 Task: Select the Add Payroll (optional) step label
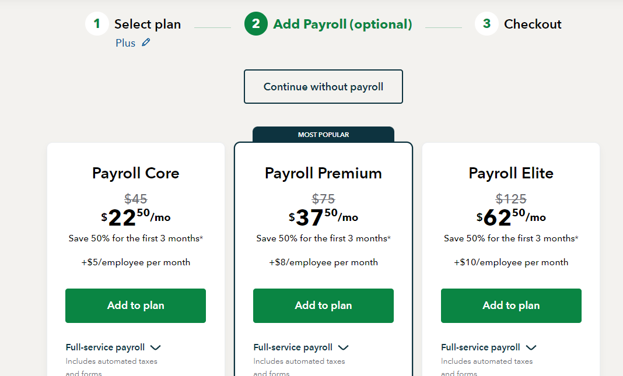[x=342, y=24]
